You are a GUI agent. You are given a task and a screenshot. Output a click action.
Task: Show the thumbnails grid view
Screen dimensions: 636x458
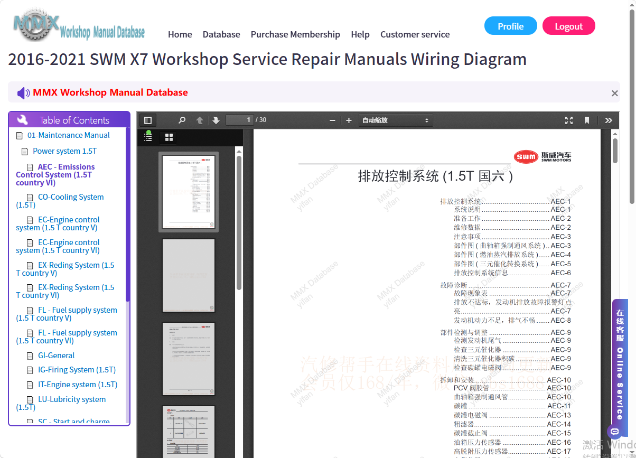click(x=169, y=137)
